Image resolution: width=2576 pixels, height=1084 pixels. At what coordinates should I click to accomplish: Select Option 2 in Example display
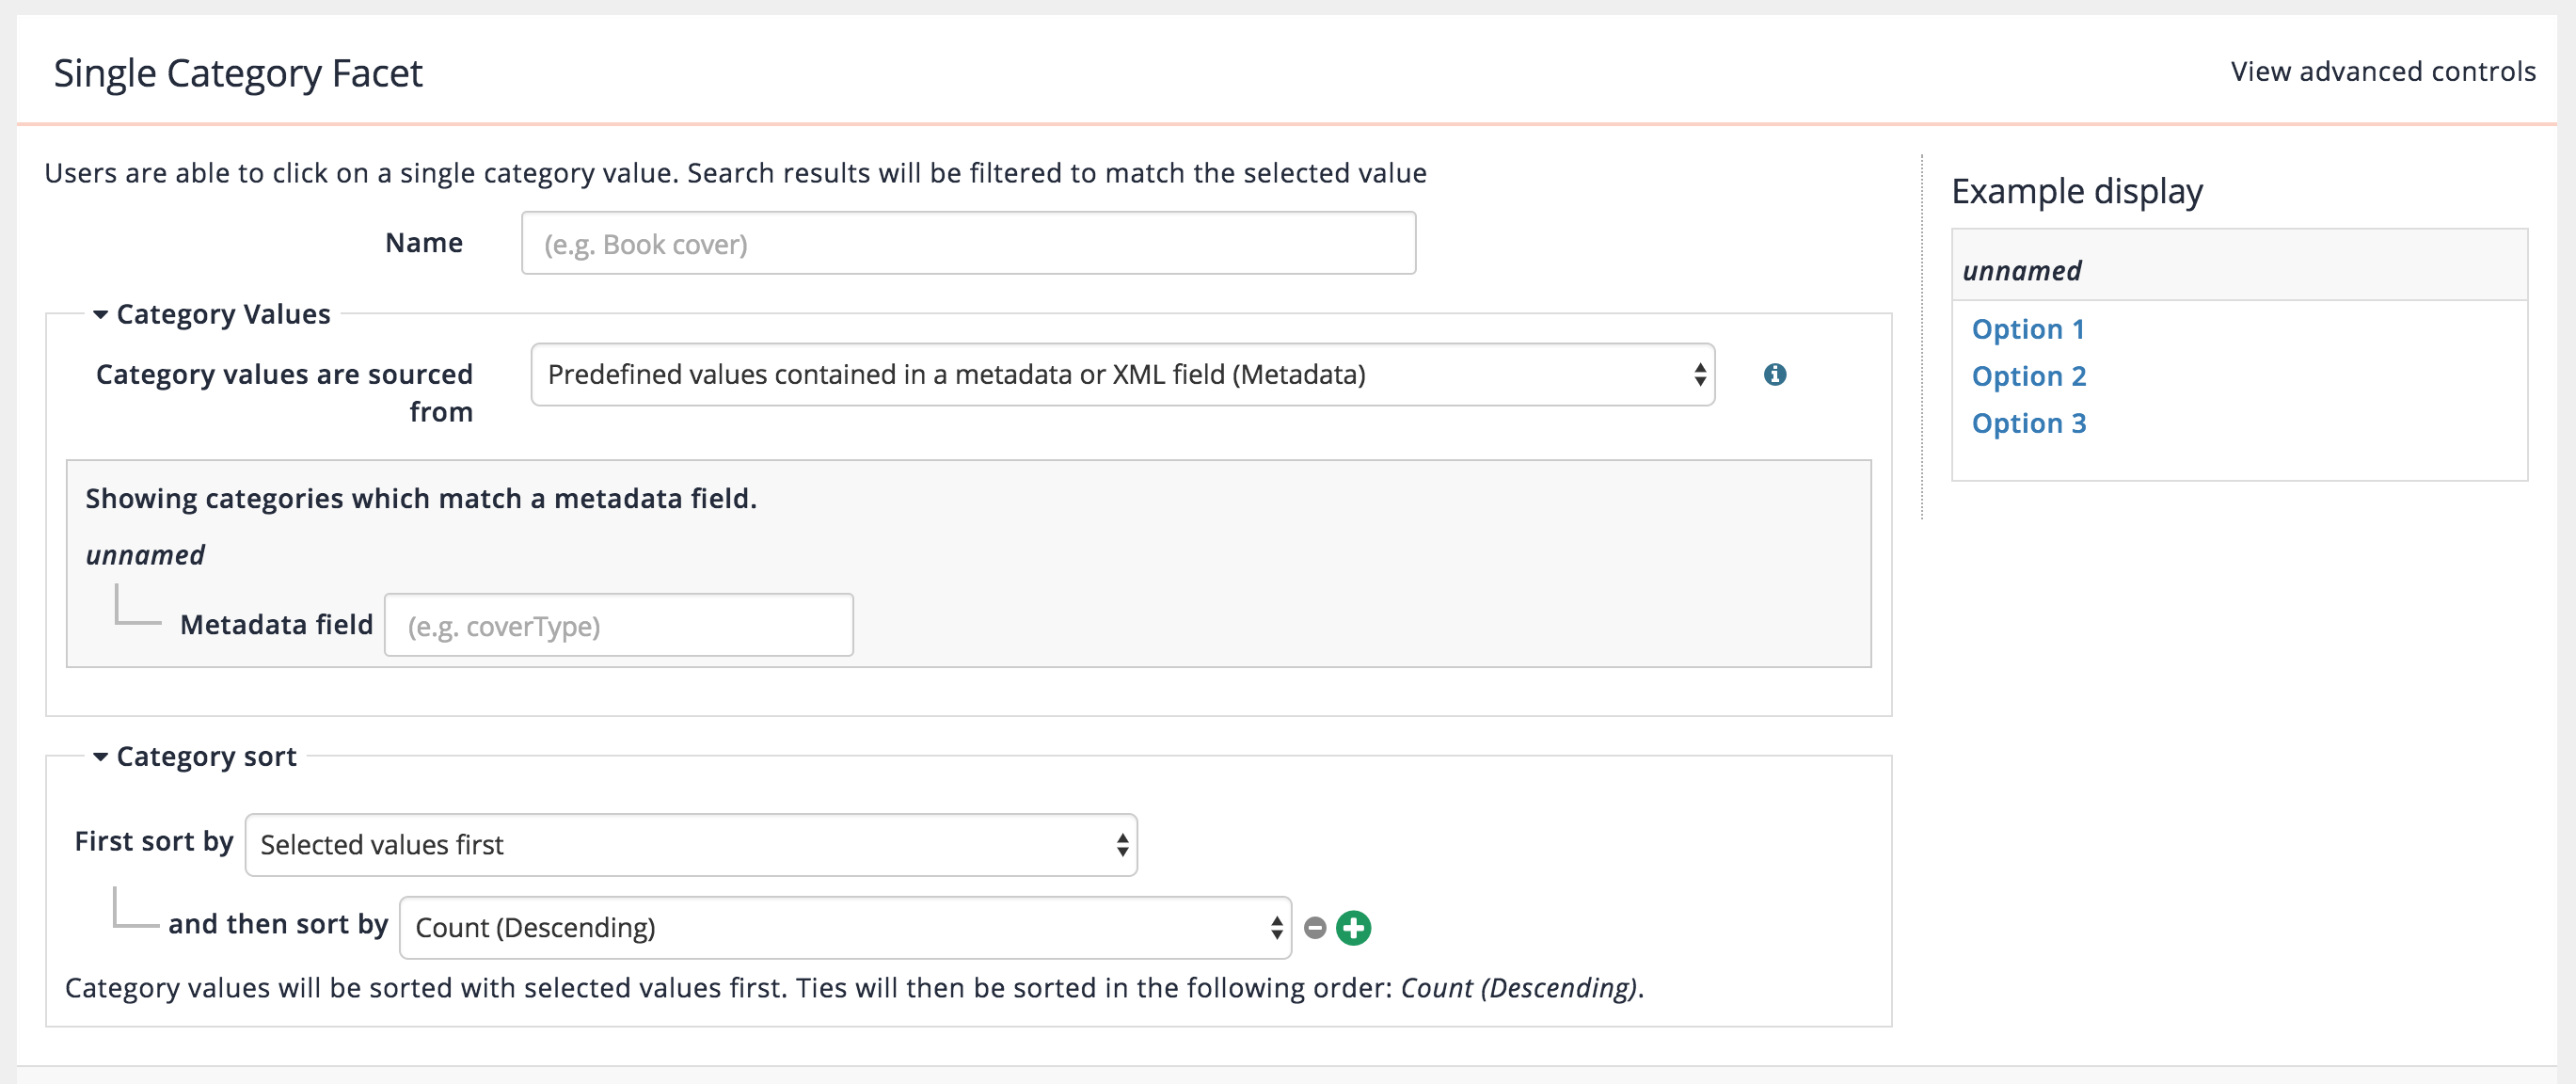[2028, 376]
